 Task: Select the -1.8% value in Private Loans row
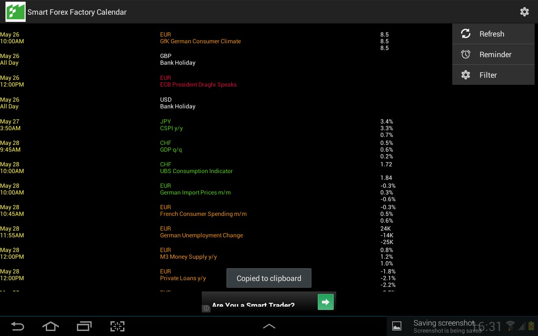388,271
